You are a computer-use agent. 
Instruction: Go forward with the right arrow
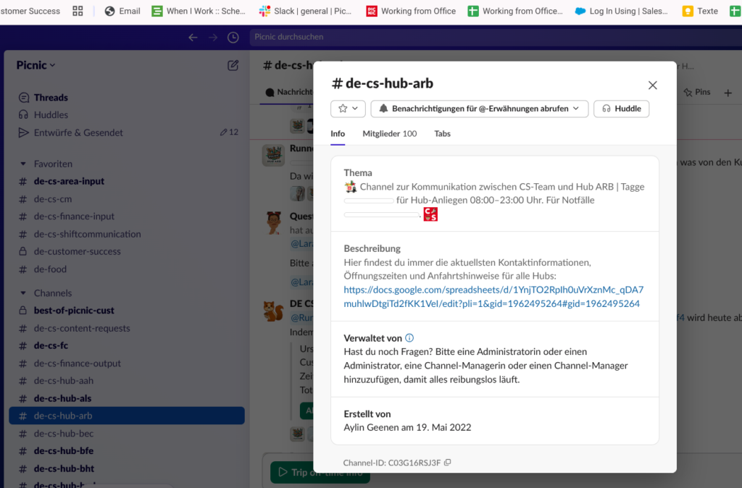[x=212, y=38]
